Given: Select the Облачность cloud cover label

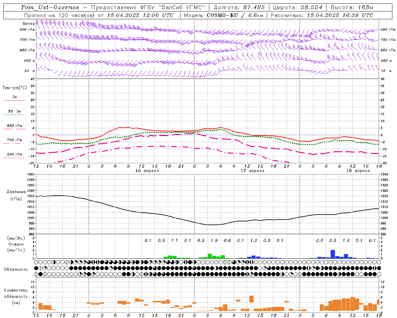Looking at the screenshot, I should coord(16,269).
